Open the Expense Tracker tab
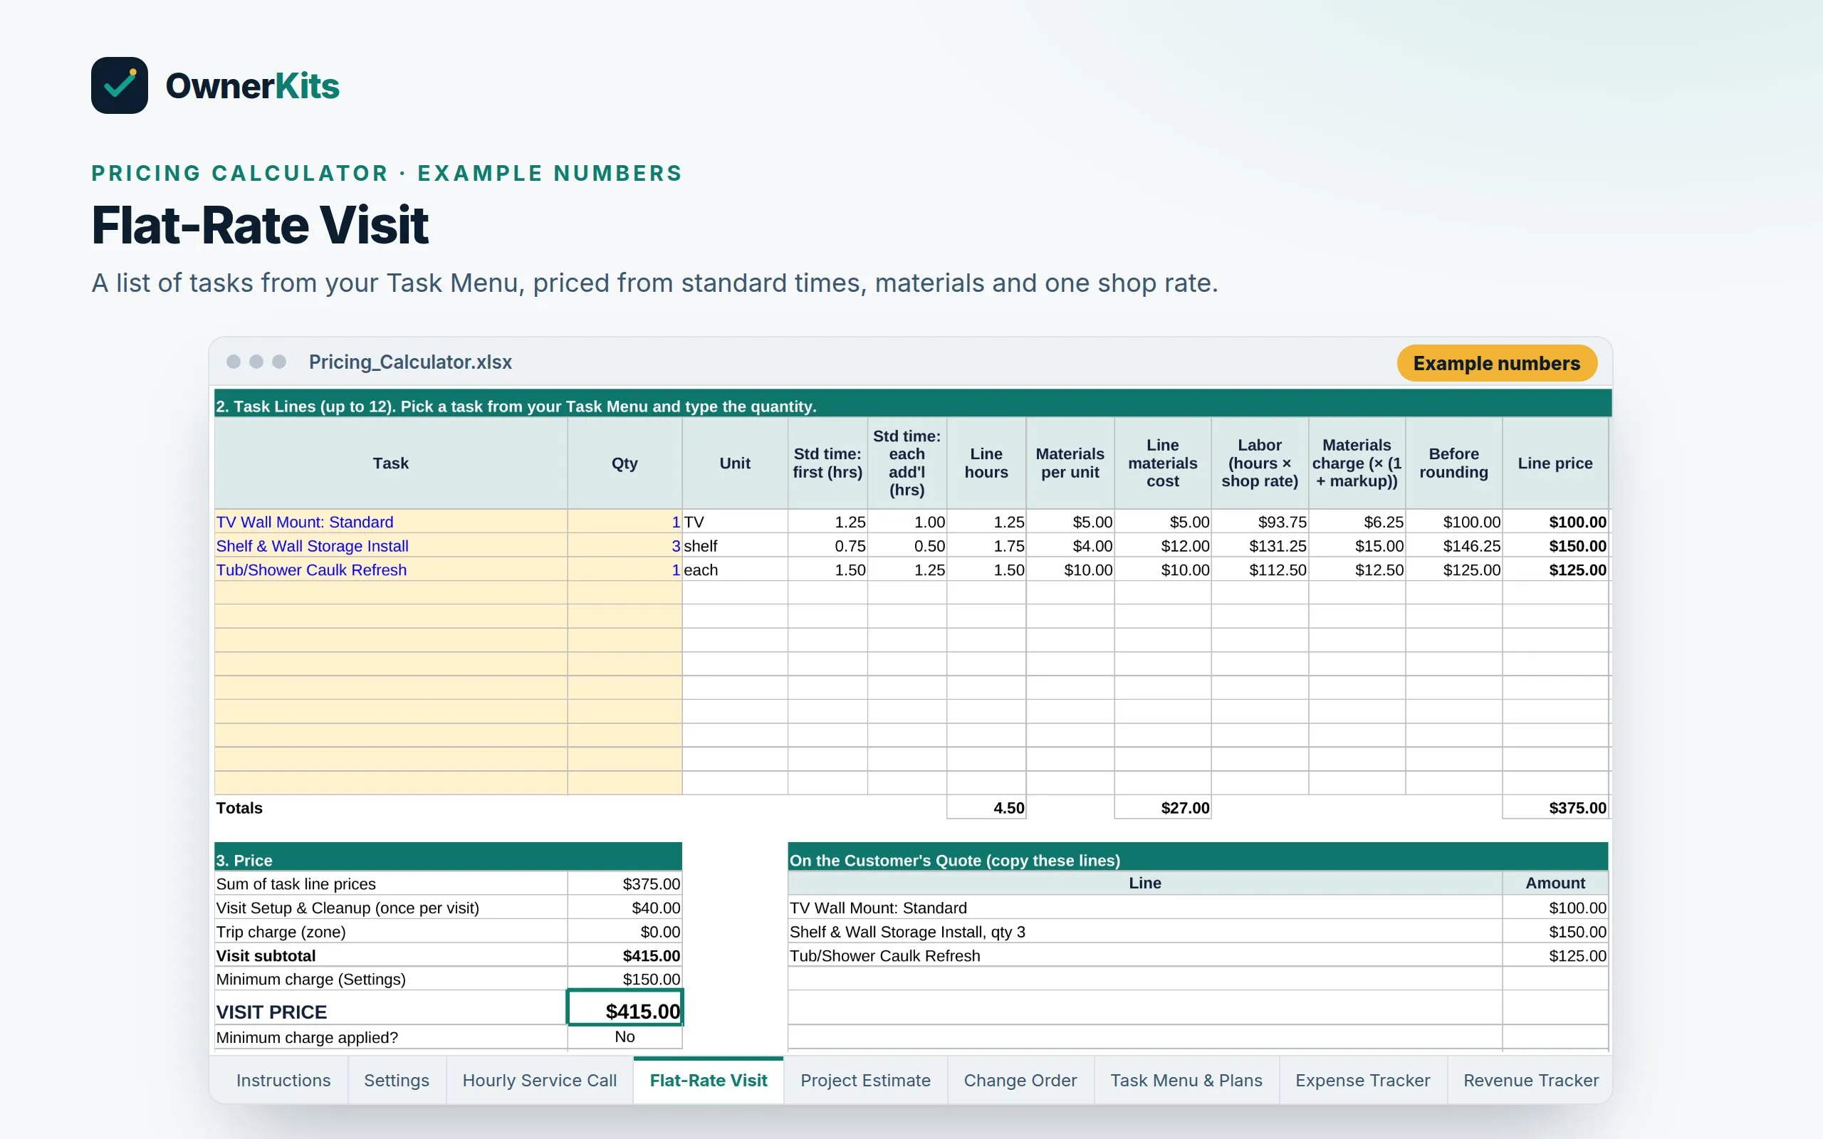The image size is (1823, 1139). pos(1363,1080)
